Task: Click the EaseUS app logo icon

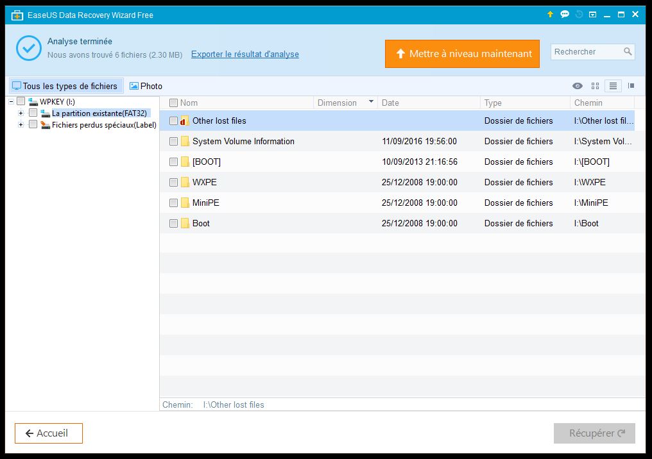Action: pyautogui.click(x=17, y=15)
